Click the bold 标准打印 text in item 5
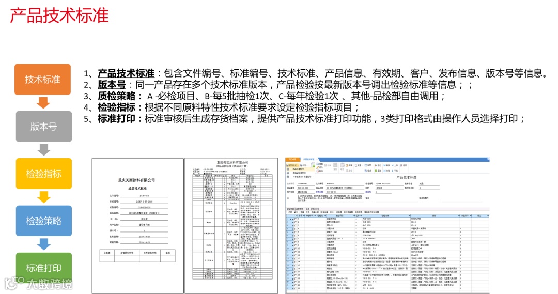The height and width of the screenshot is (294, 558). 116,119
